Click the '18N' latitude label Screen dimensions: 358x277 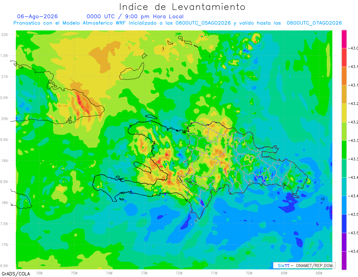click(5, 203)
